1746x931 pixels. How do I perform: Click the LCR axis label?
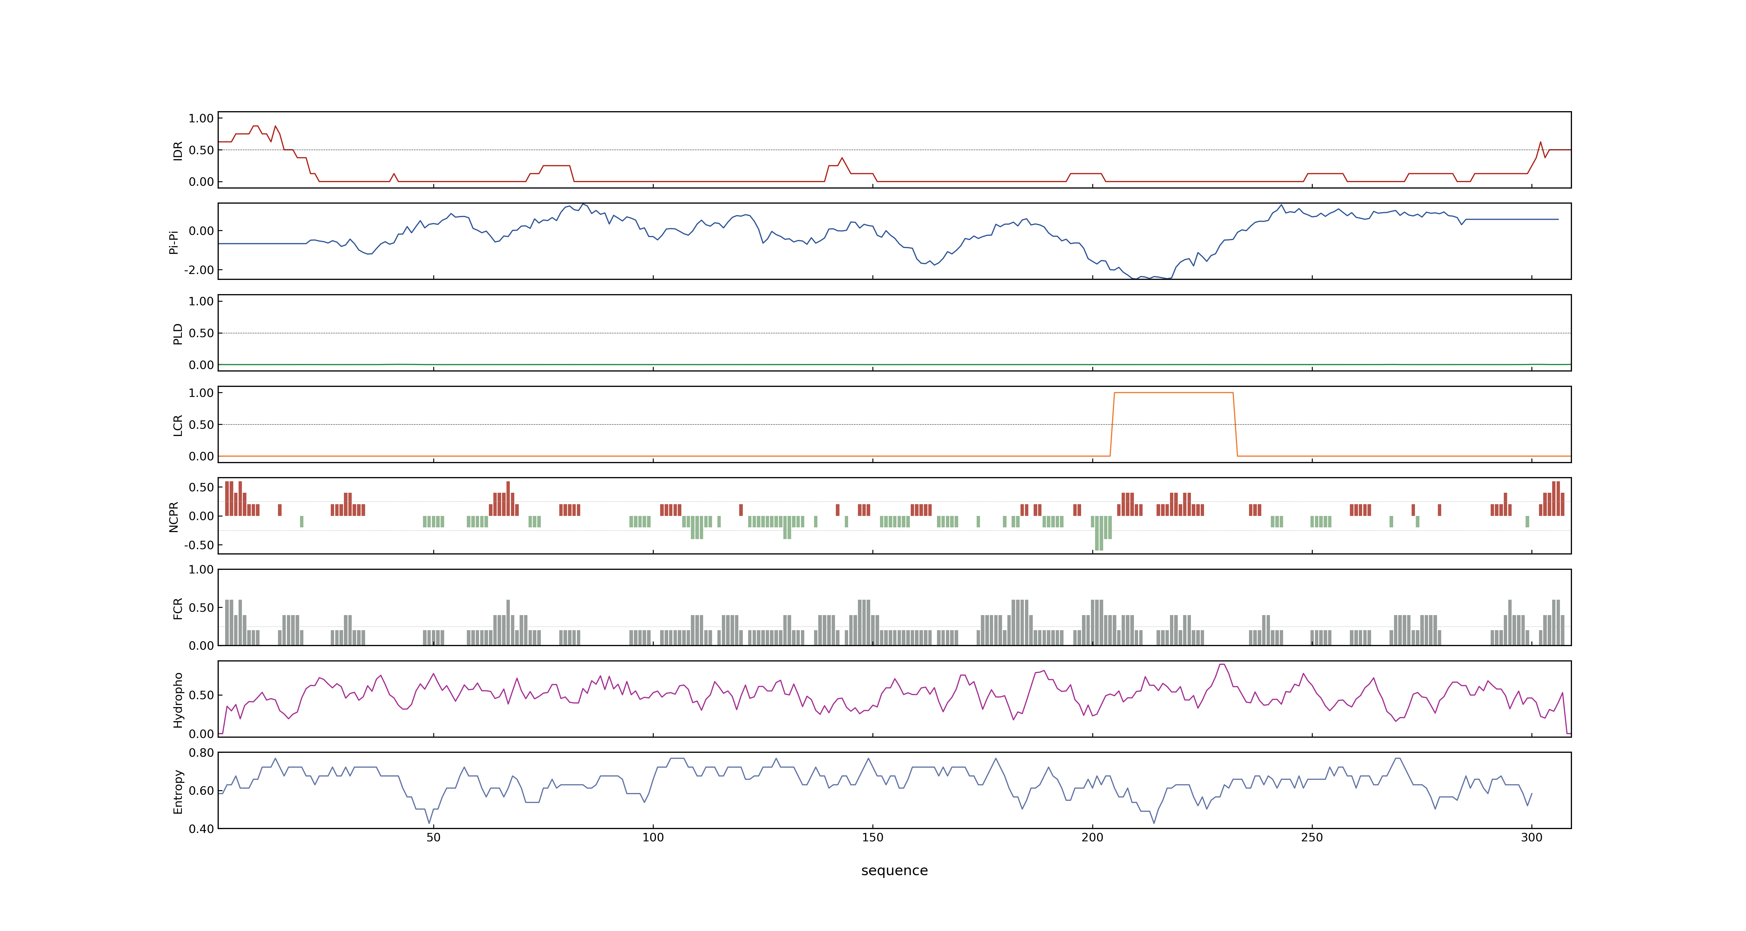178,425
